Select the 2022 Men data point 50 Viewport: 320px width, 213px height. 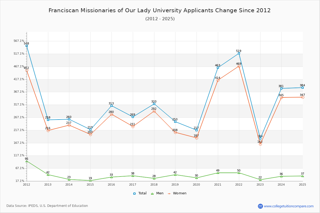point(239,173)
